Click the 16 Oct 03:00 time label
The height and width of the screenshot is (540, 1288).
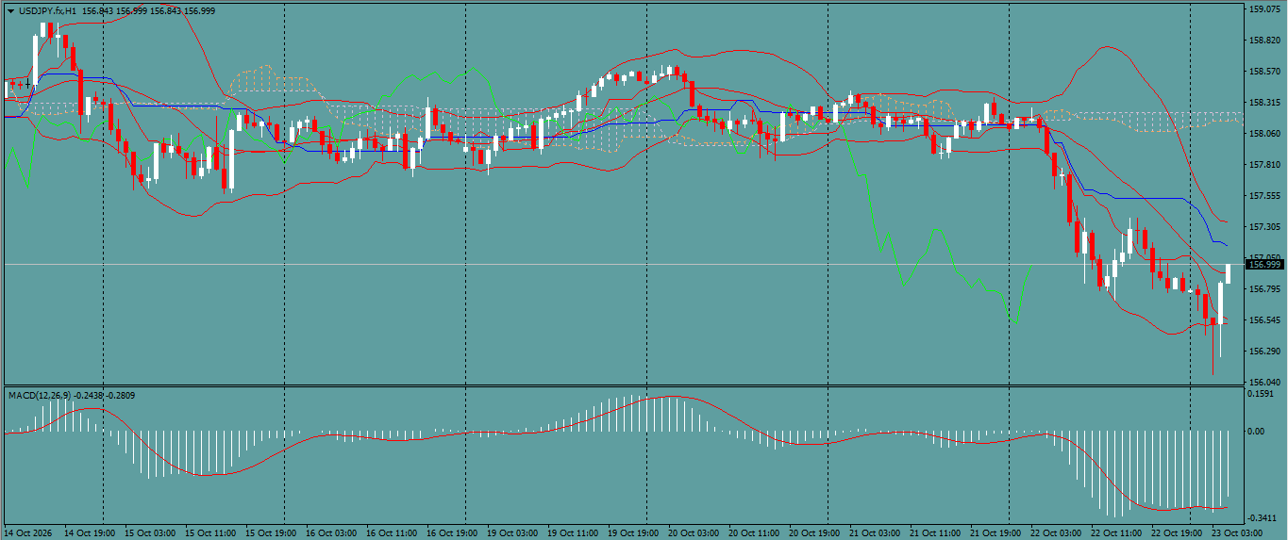click(330, 532)
